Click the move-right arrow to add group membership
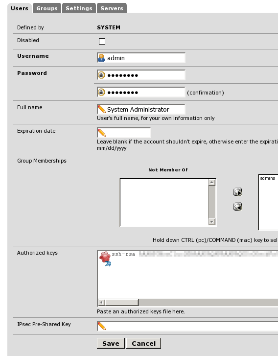 tap(237, 192)
